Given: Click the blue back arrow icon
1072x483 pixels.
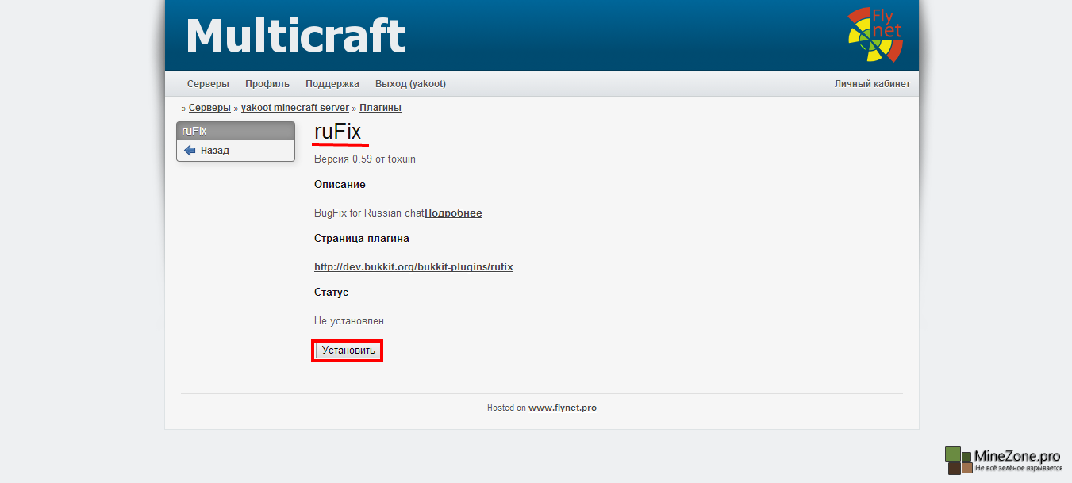Looking at the screenshot, I should pyautogui.click(x=190, y=151).
